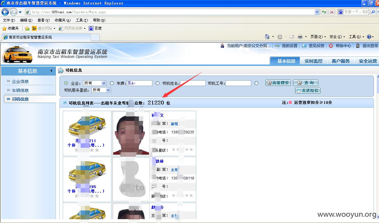The image size is (379, 223).
Task: Click the 查询 button
Action: [306, 83]
